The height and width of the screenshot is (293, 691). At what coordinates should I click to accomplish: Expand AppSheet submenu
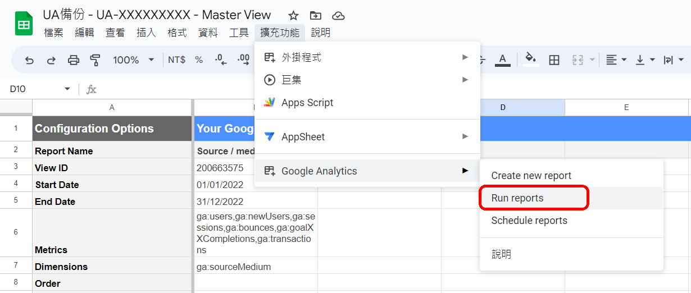[x=367, y=136]
